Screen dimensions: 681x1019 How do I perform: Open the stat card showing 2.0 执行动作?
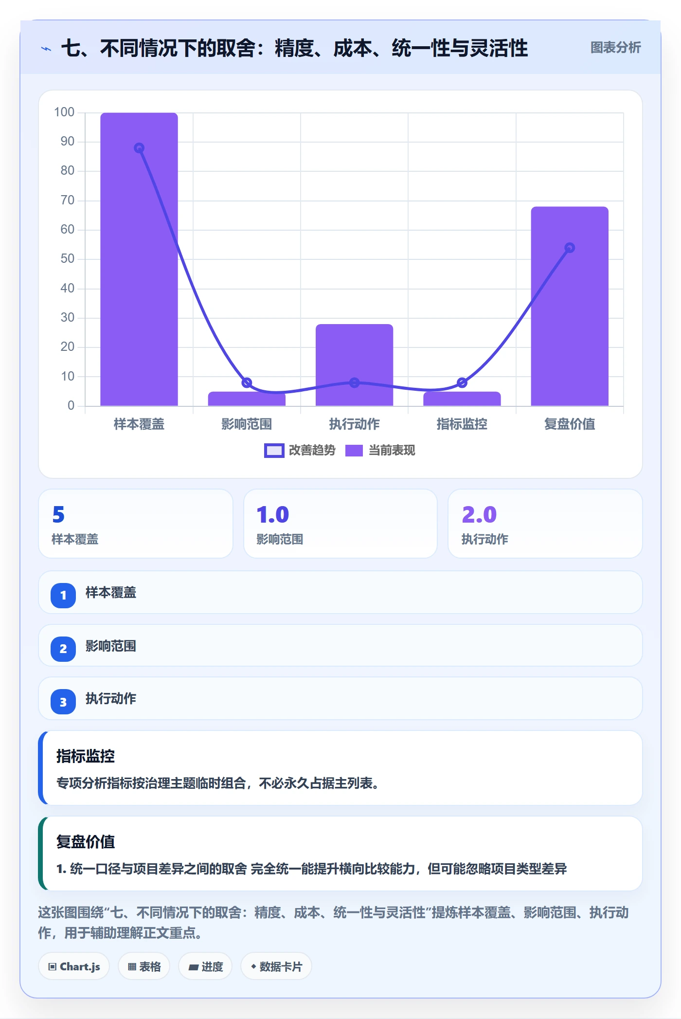coord(545,524)
